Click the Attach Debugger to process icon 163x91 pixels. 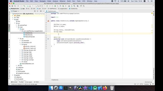click(63, 6)
